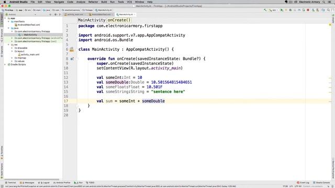Expand the drawable folder
Screen dimensions: 335x188
[12, 48]
